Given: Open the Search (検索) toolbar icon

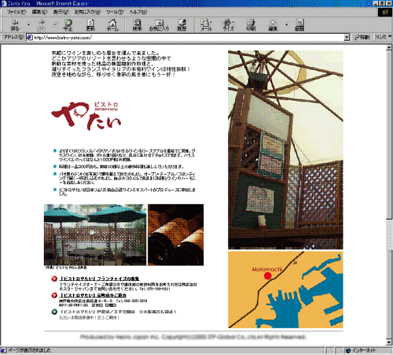Looking at the screenshot, I should (138, 25).
